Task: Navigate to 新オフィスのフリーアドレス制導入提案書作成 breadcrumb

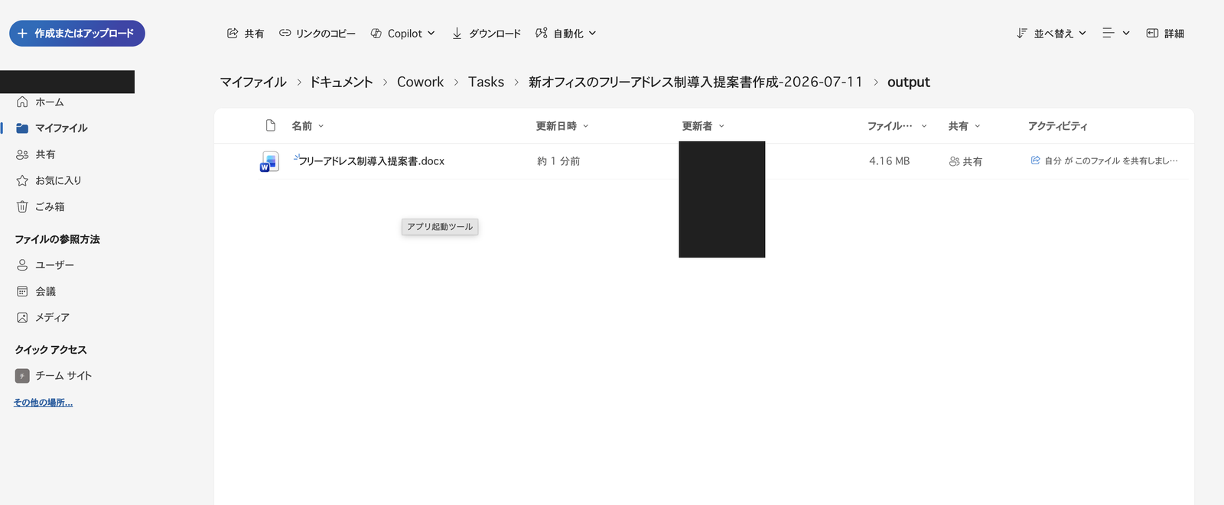Action: 695,82
